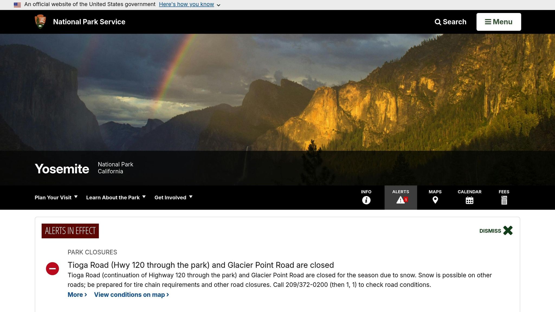Expand Here's how you know

pyautogui.click(x=190, y=4)
